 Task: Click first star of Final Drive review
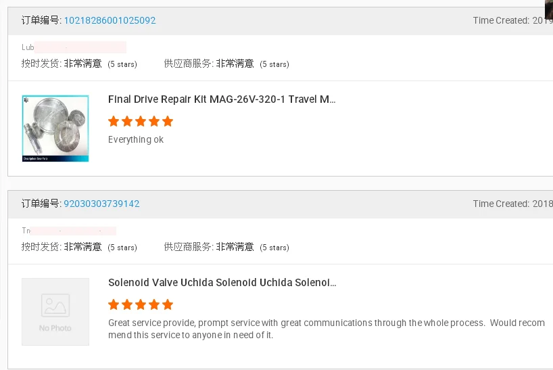click(x=114, y=122)
